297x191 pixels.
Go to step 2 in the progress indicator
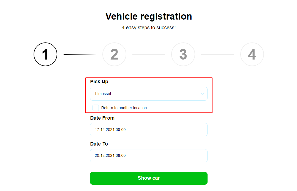pos(114,54)
